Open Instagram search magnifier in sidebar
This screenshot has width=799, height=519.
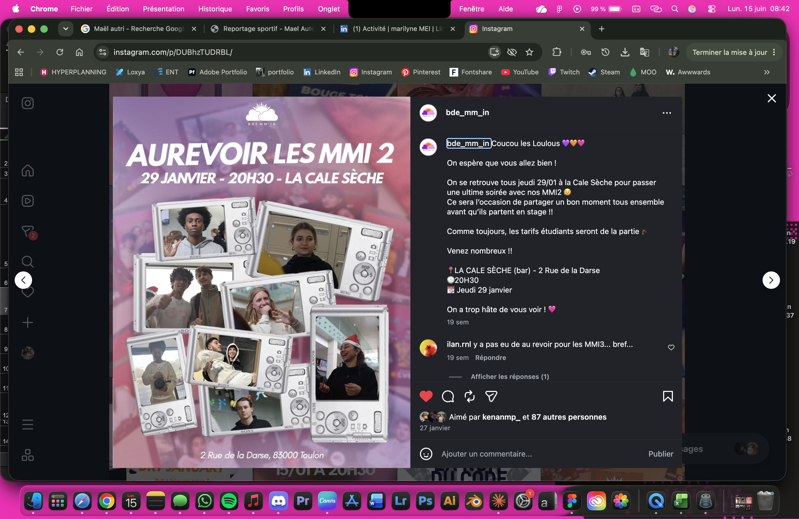[x=27, y=261]
